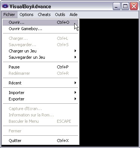Maximize the VisualBoyAdvance window
The width and height of the screenshot is (140, 148).
point(125,6)
